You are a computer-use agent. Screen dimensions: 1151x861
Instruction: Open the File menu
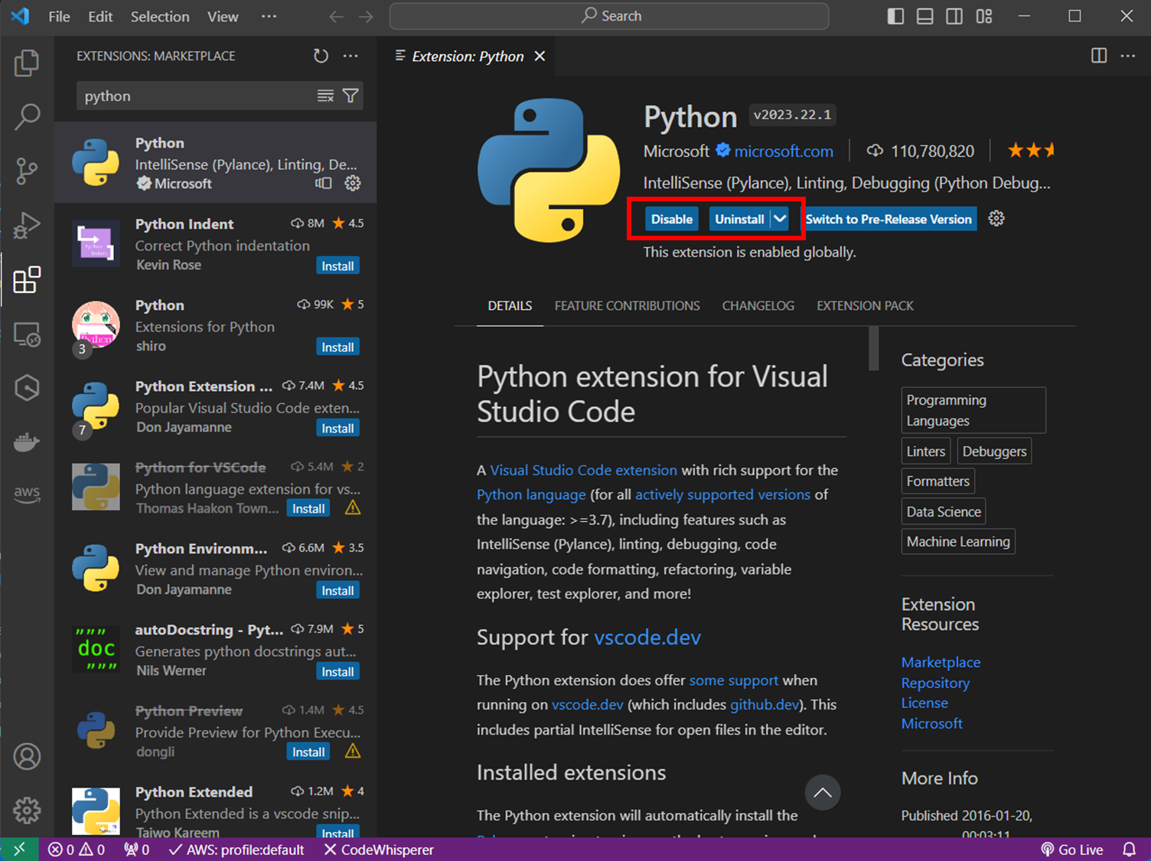pyautogui.click(x=59, y=16)
